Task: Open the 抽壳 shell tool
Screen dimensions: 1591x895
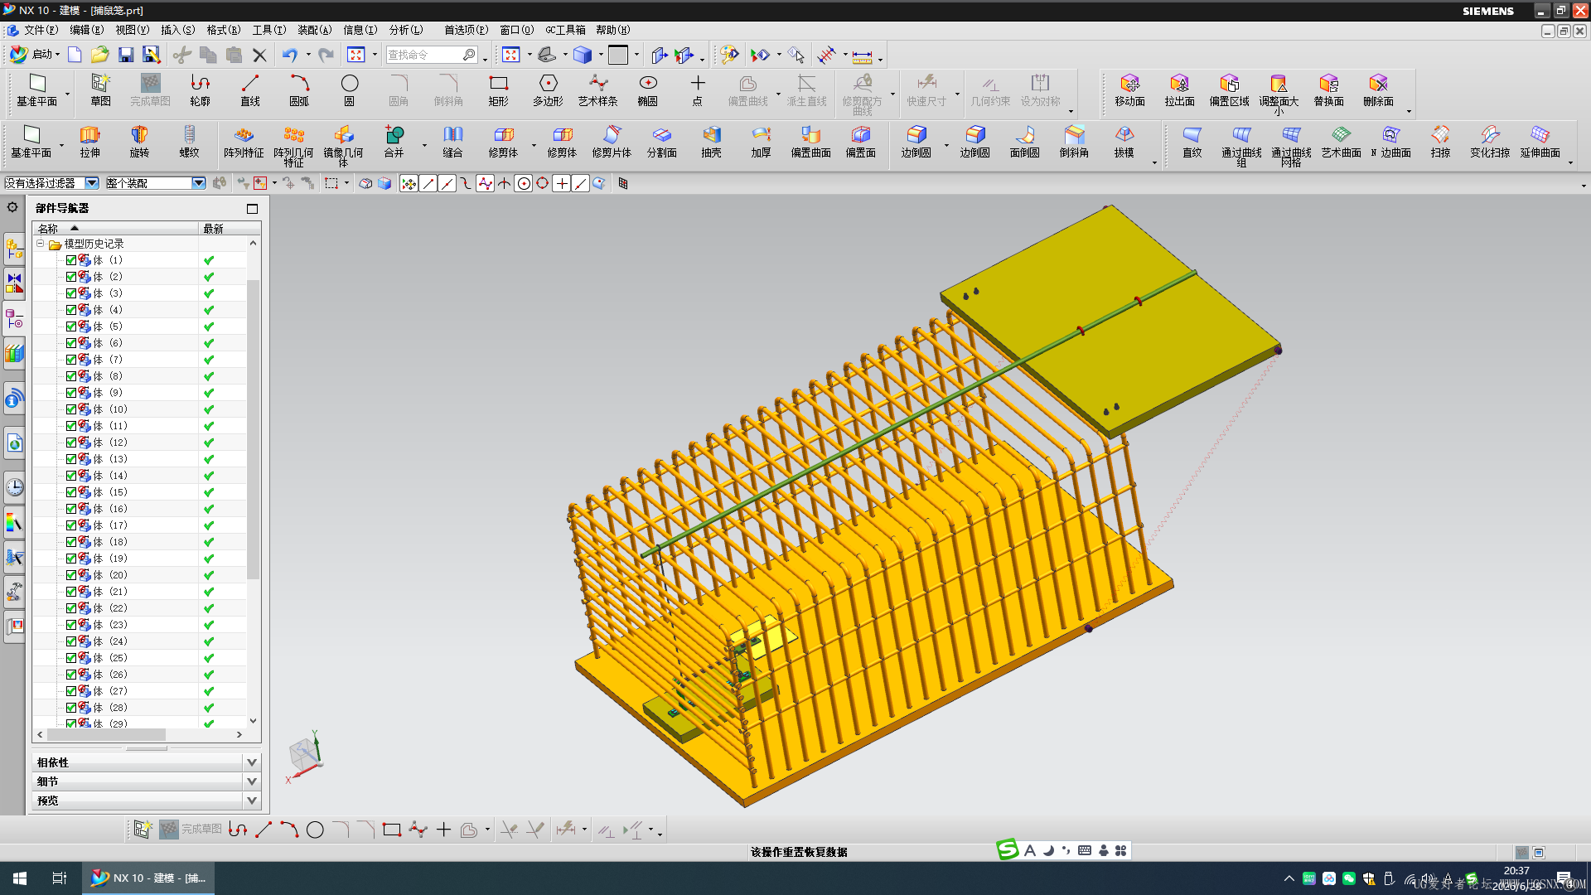Action: pos(711,142)
